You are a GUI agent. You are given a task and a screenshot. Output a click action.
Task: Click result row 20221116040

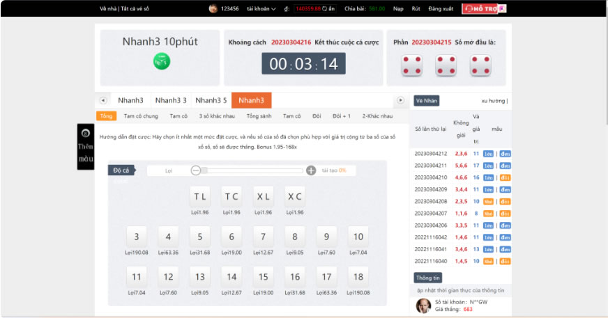(x=462, y=261)
